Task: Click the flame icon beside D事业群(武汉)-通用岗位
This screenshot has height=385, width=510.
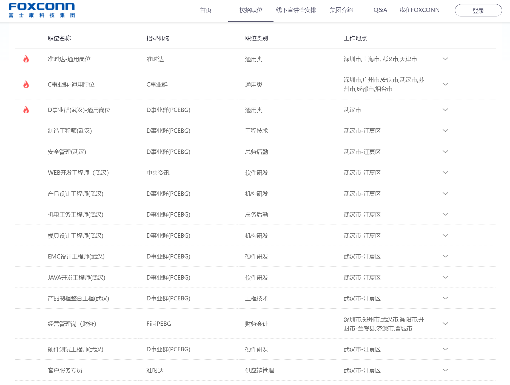Action: click(26, 110)
